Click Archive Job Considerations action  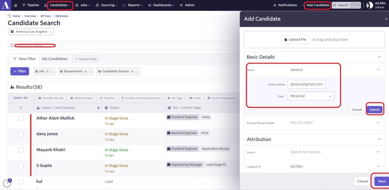[141, 98]
